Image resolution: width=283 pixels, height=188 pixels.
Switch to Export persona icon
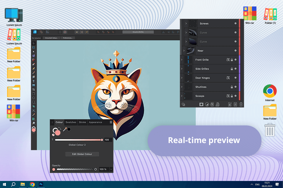48,32
